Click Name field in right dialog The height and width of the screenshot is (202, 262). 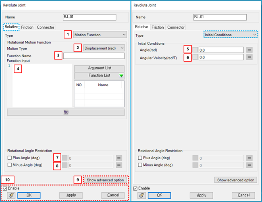220,17
